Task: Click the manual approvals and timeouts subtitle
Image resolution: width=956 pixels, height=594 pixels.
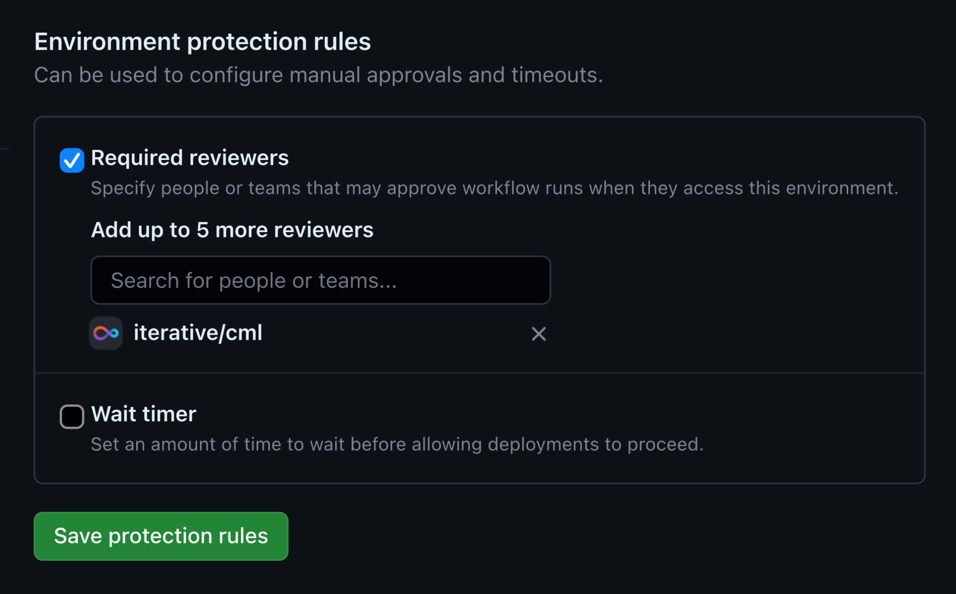Action: pyautogui.click(x=318, y=75)
